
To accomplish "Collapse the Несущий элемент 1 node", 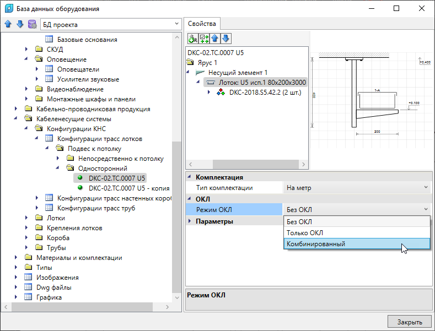I will click(x=188, y=72).
